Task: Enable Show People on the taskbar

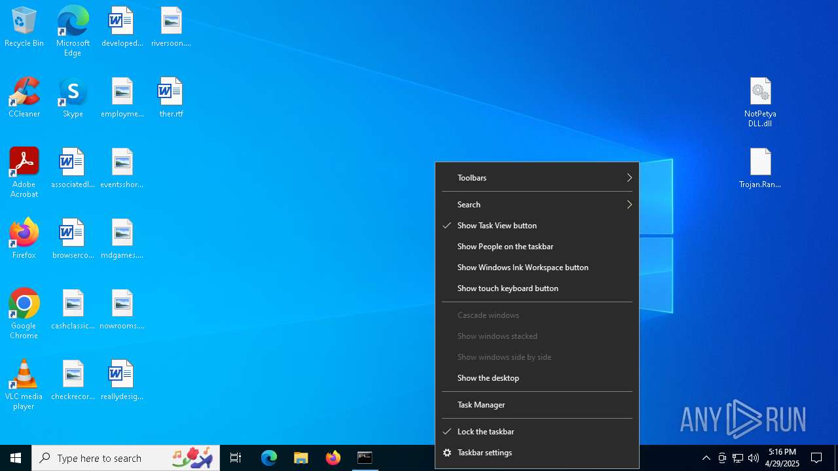Action: (537, 247)
